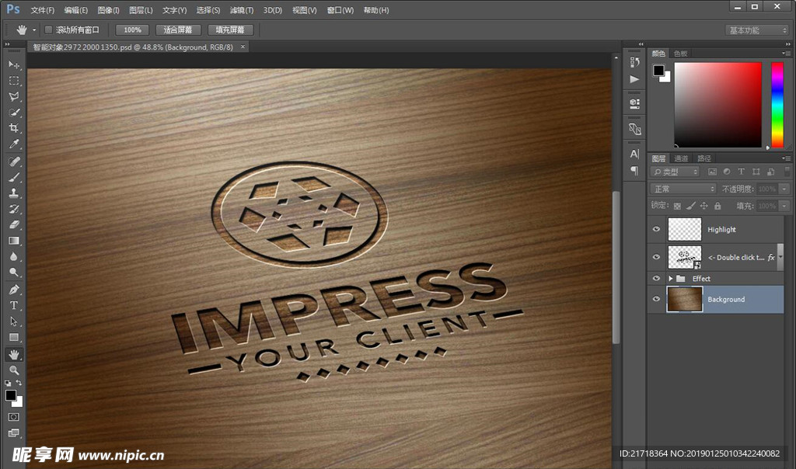The width and height of the screenshot is (796, 469).
Task: Select the Gradient tool
Action: coord(14,241)
